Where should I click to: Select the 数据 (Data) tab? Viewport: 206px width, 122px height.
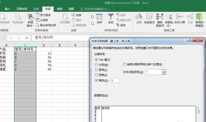point(48,9)
